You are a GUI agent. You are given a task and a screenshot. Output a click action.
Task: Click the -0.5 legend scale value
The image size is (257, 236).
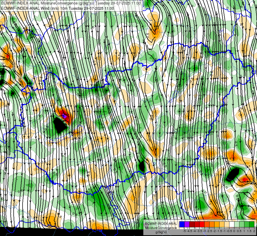[229, 231]
